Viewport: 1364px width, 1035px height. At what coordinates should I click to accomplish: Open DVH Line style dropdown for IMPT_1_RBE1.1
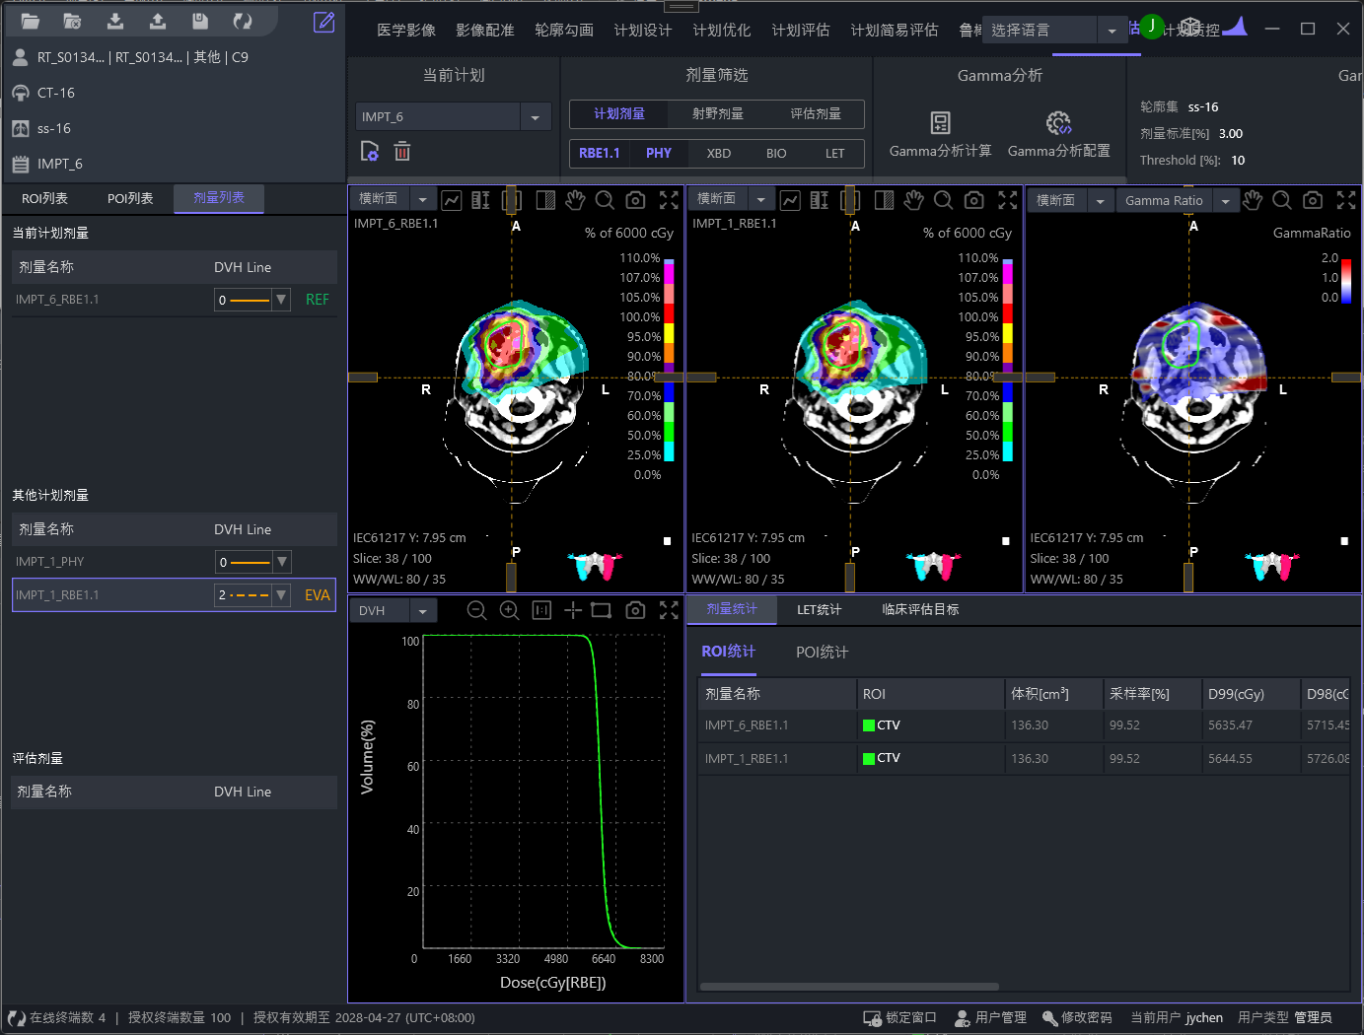[281, 595]
